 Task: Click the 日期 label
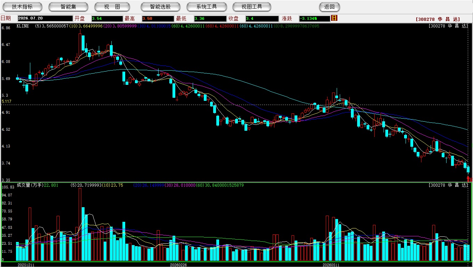click(6, 18)
